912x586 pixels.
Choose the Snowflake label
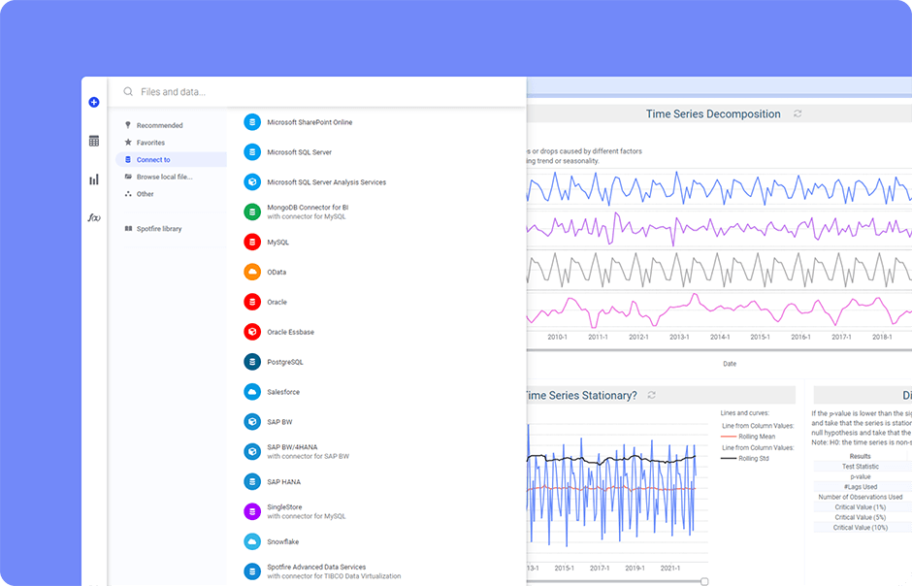point(282,541)
